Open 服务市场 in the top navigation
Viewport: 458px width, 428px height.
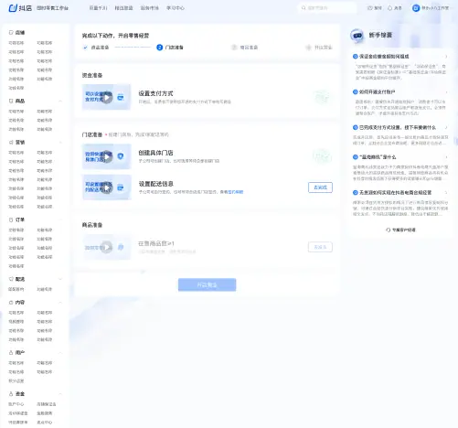(149, 8)
